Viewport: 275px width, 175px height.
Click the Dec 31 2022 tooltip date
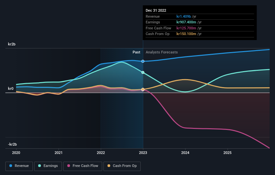tap(156, 10)
